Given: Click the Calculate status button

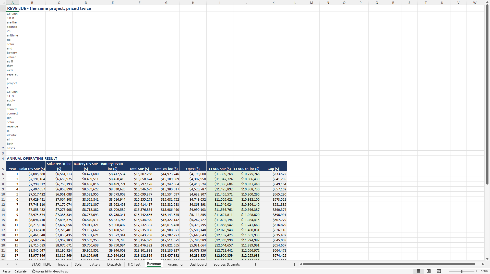Looking at the screenshot, I should (x=20, y=271).
